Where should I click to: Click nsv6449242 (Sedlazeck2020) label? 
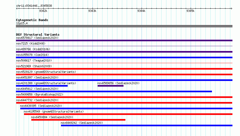[82, 123]
